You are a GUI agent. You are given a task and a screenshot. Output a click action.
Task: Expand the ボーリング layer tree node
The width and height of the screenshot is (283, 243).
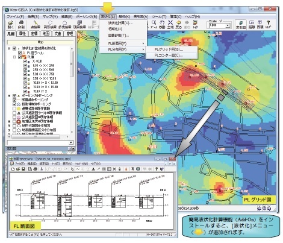[9, 96]
